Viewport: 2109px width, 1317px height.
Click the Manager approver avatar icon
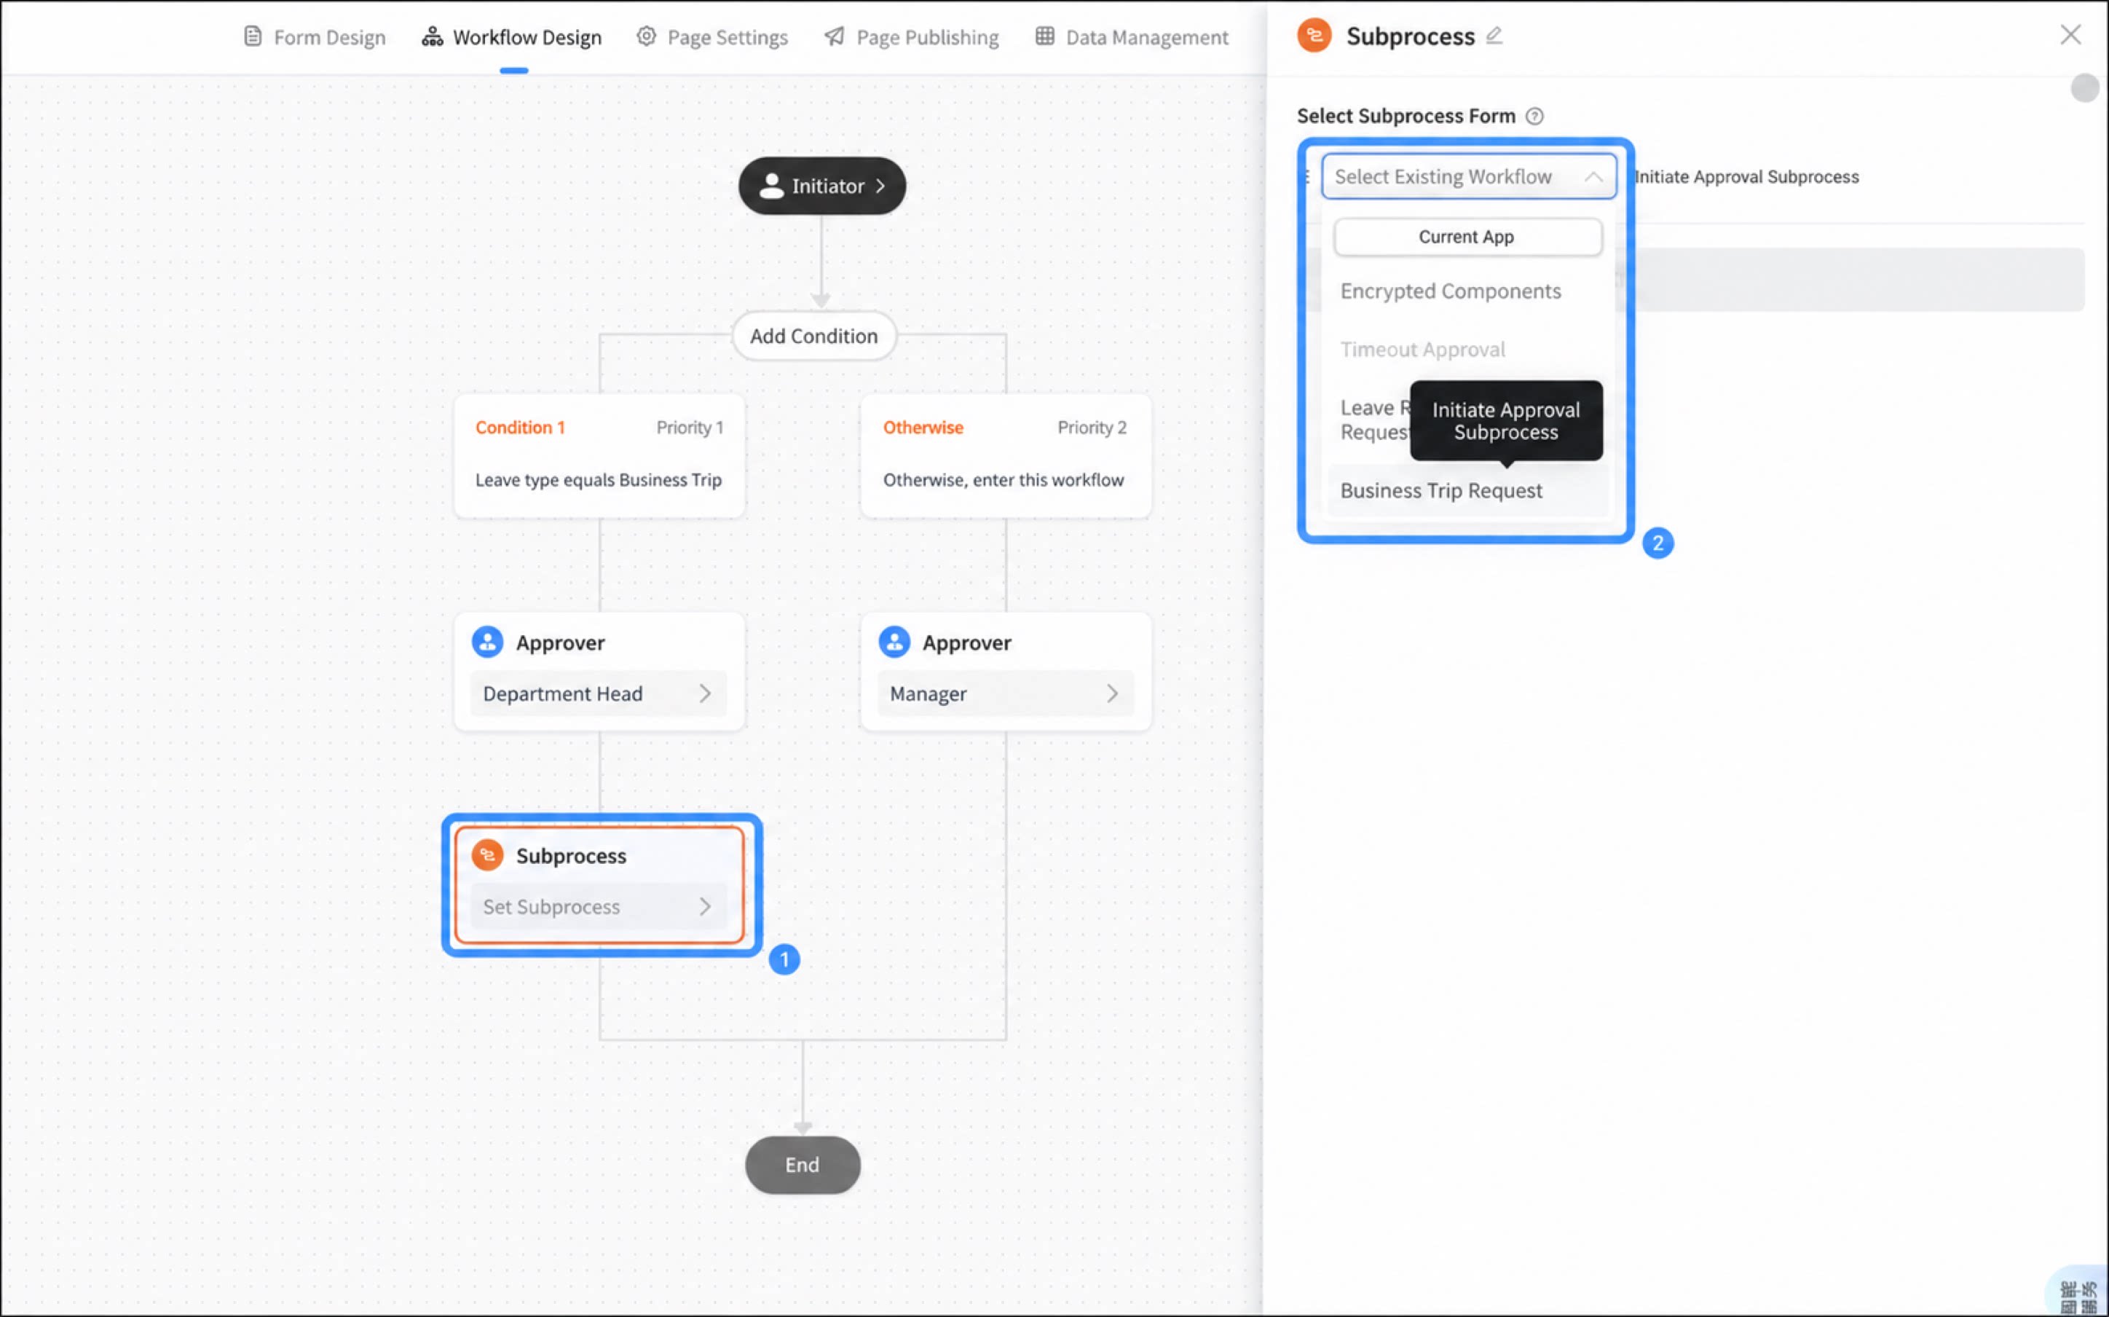(894, 642)
